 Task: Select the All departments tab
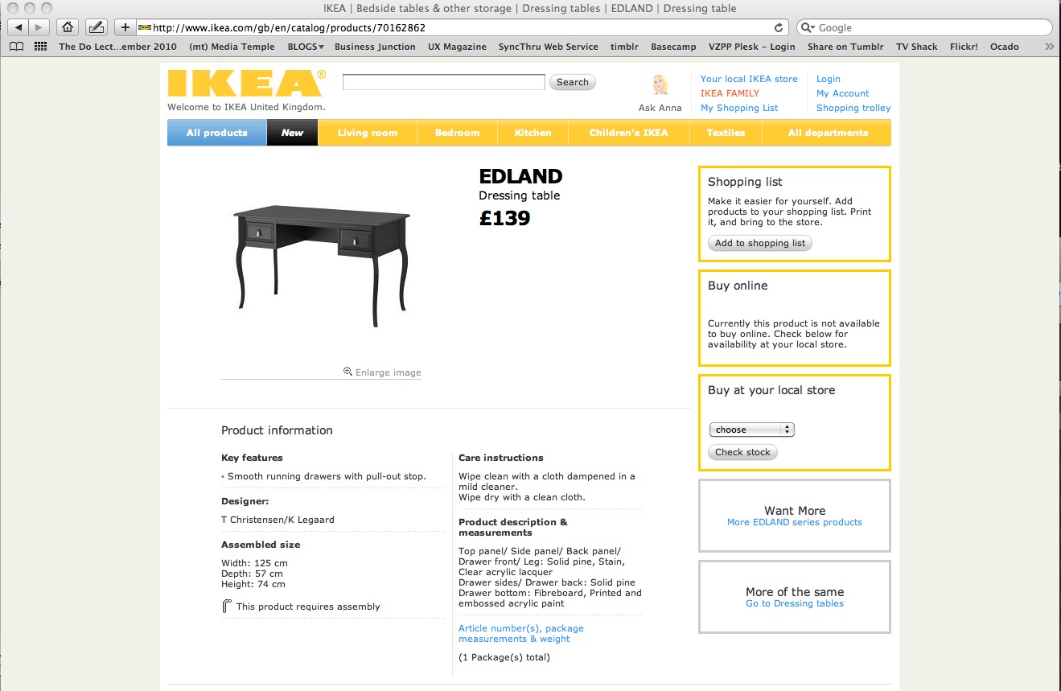[x=828, y=133]
